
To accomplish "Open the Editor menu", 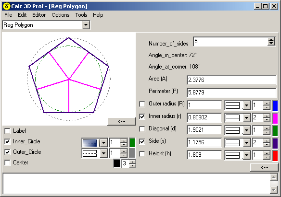I will (x=39, y=15).
